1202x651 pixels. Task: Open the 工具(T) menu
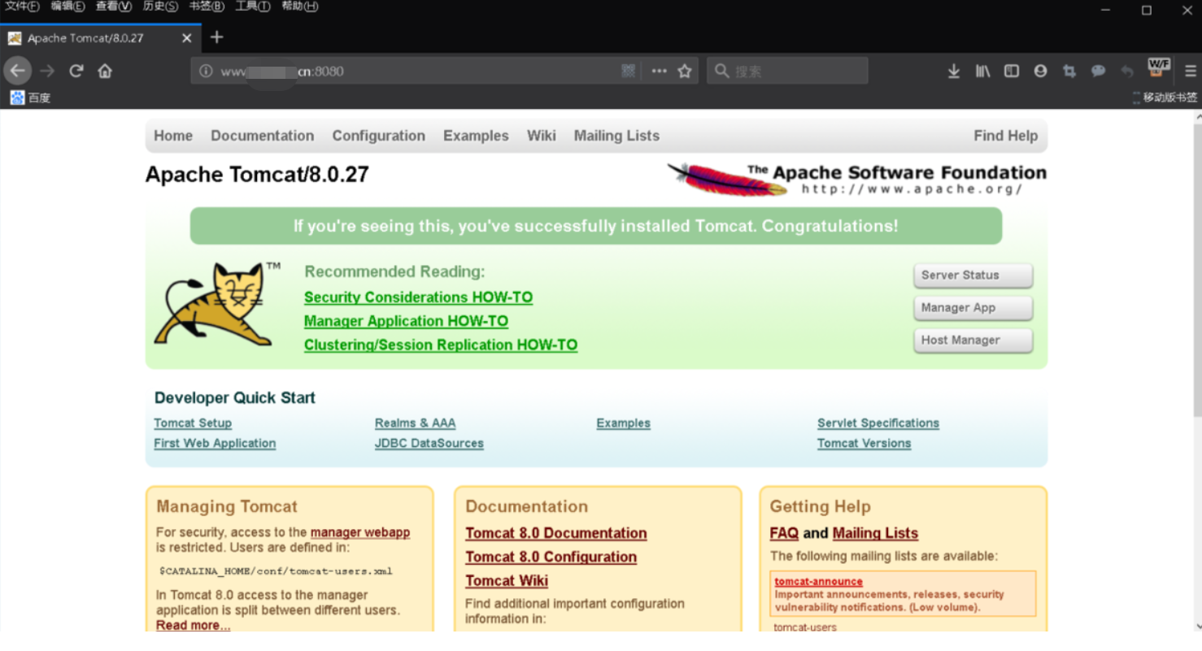pos(253,7)
